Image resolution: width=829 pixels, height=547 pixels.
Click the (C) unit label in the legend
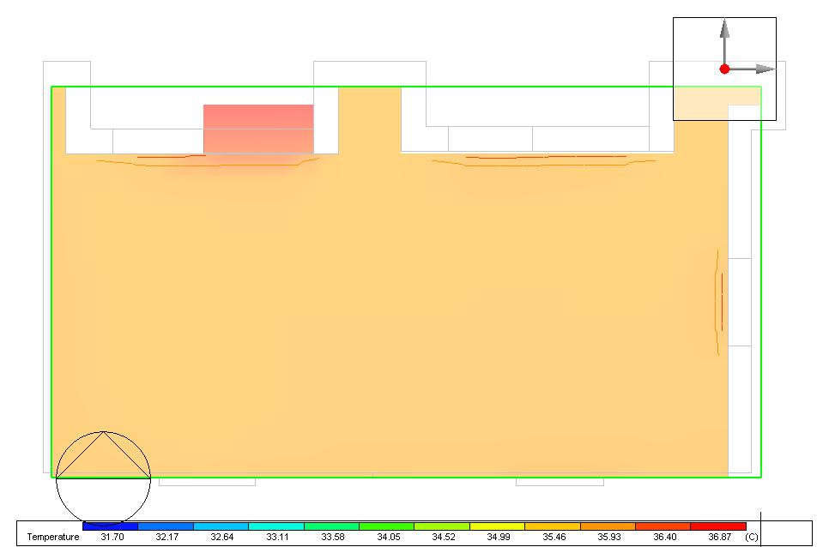tap(751, 537)
